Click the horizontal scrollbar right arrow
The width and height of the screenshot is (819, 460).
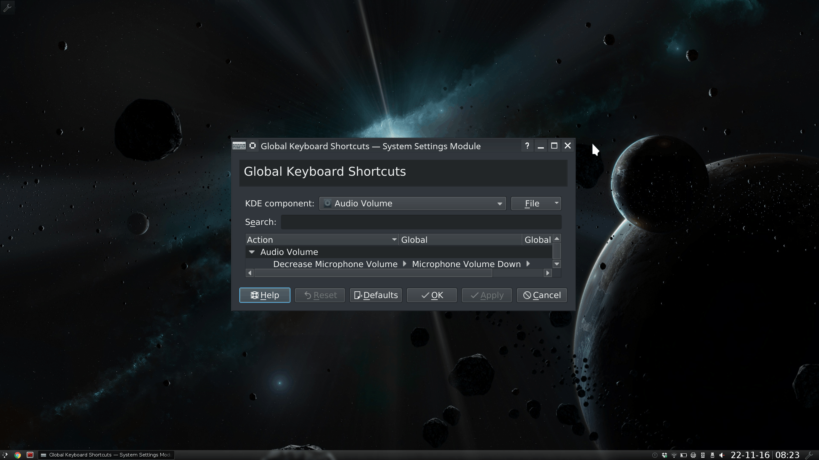coord(548,273)
